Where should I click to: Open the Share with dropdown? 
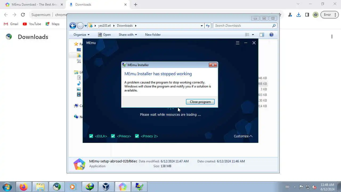click(x=128, y=35)
